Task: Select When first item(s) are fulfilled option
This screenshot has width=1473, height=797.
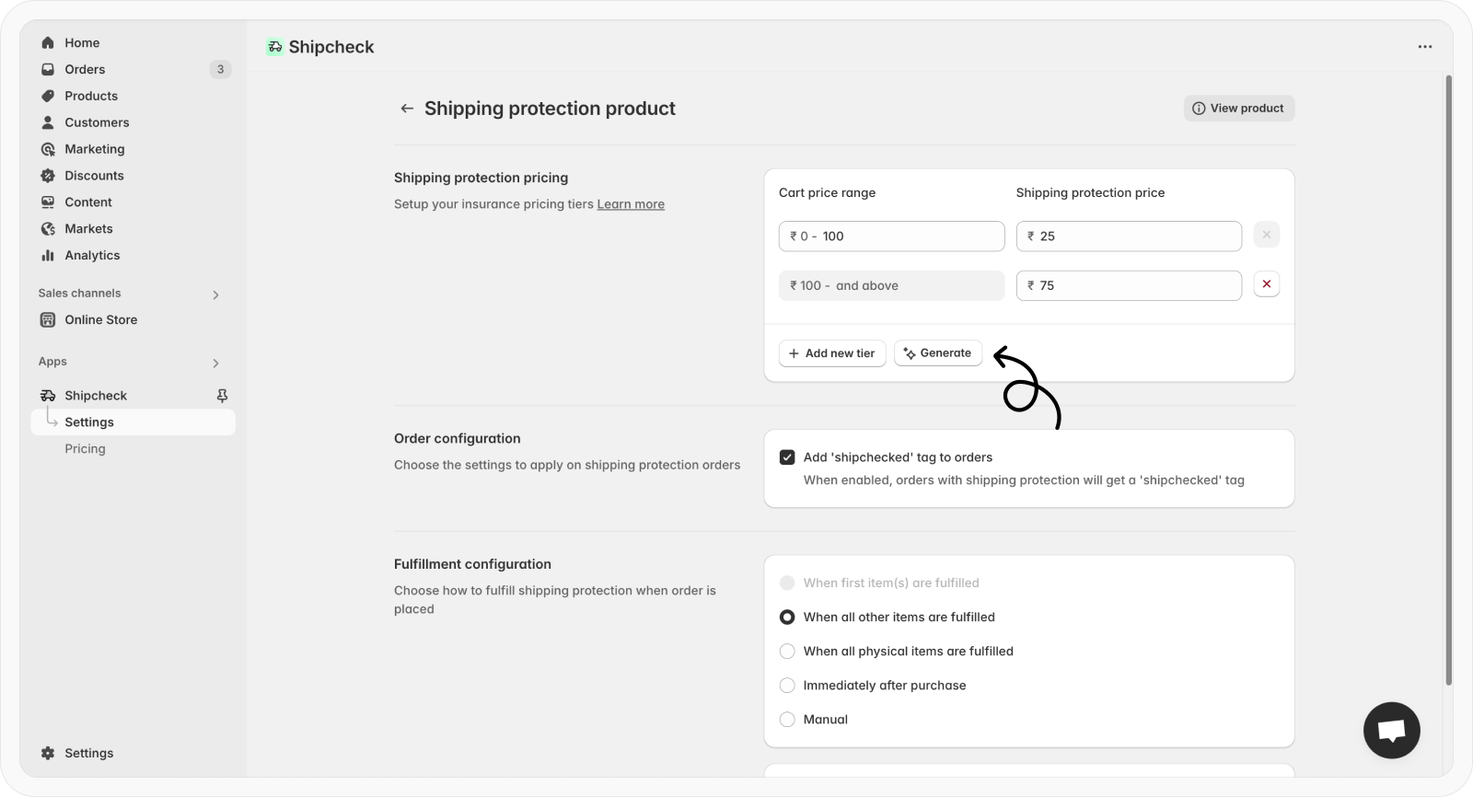Action: pyautogui.click(x=787, y=583)
